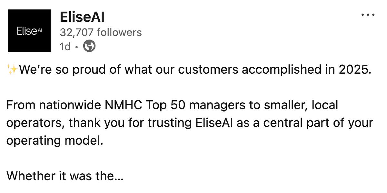Click the phrase 'operating model.' in the post
387x193 pixels.
pyautogui.click(x=55, y=141)
